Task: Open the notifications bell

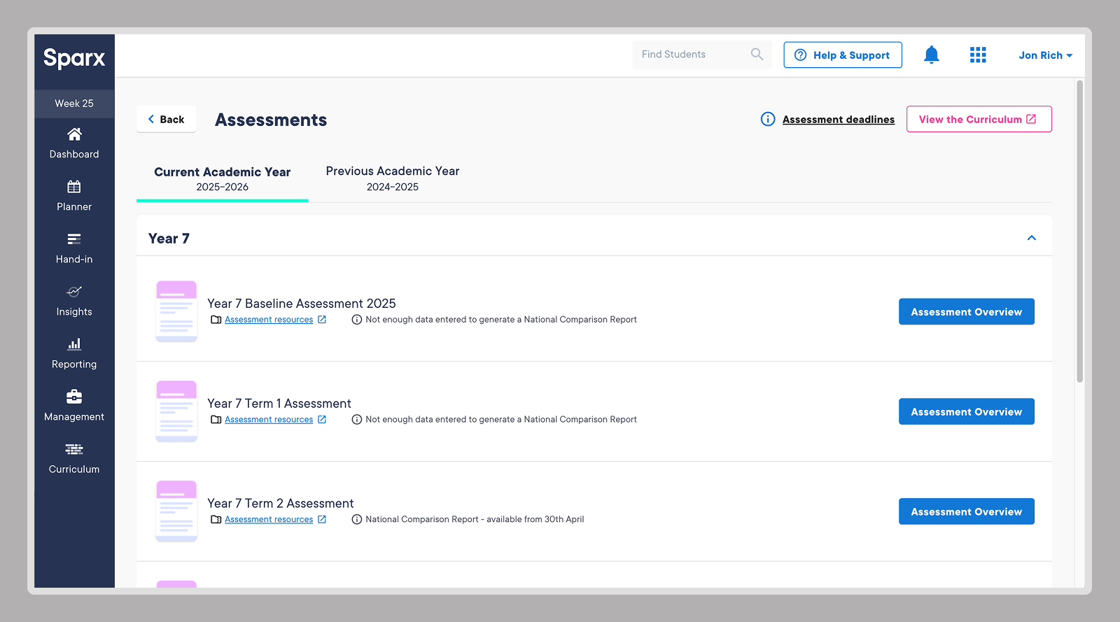Action: tap(931, 55)
